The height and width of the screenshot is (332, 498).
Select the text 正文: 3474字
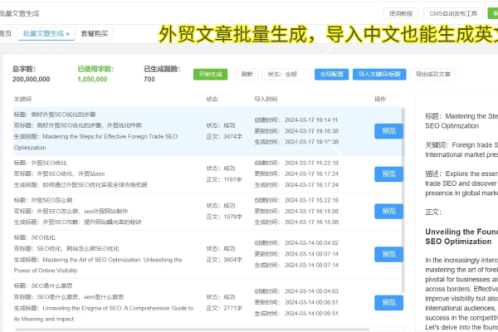click(224, 136)
